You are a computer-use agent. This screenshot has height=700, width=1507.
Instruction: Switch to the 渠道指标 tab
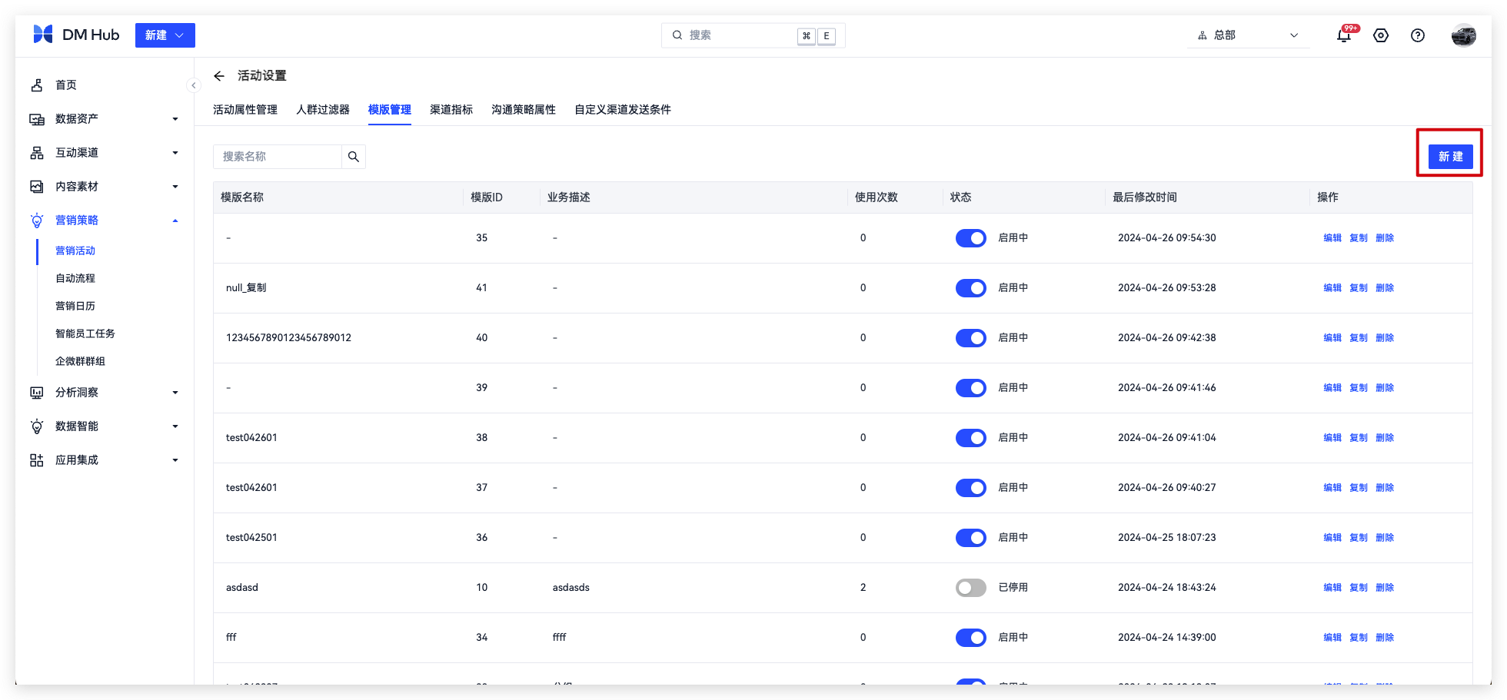click(451, 110)
